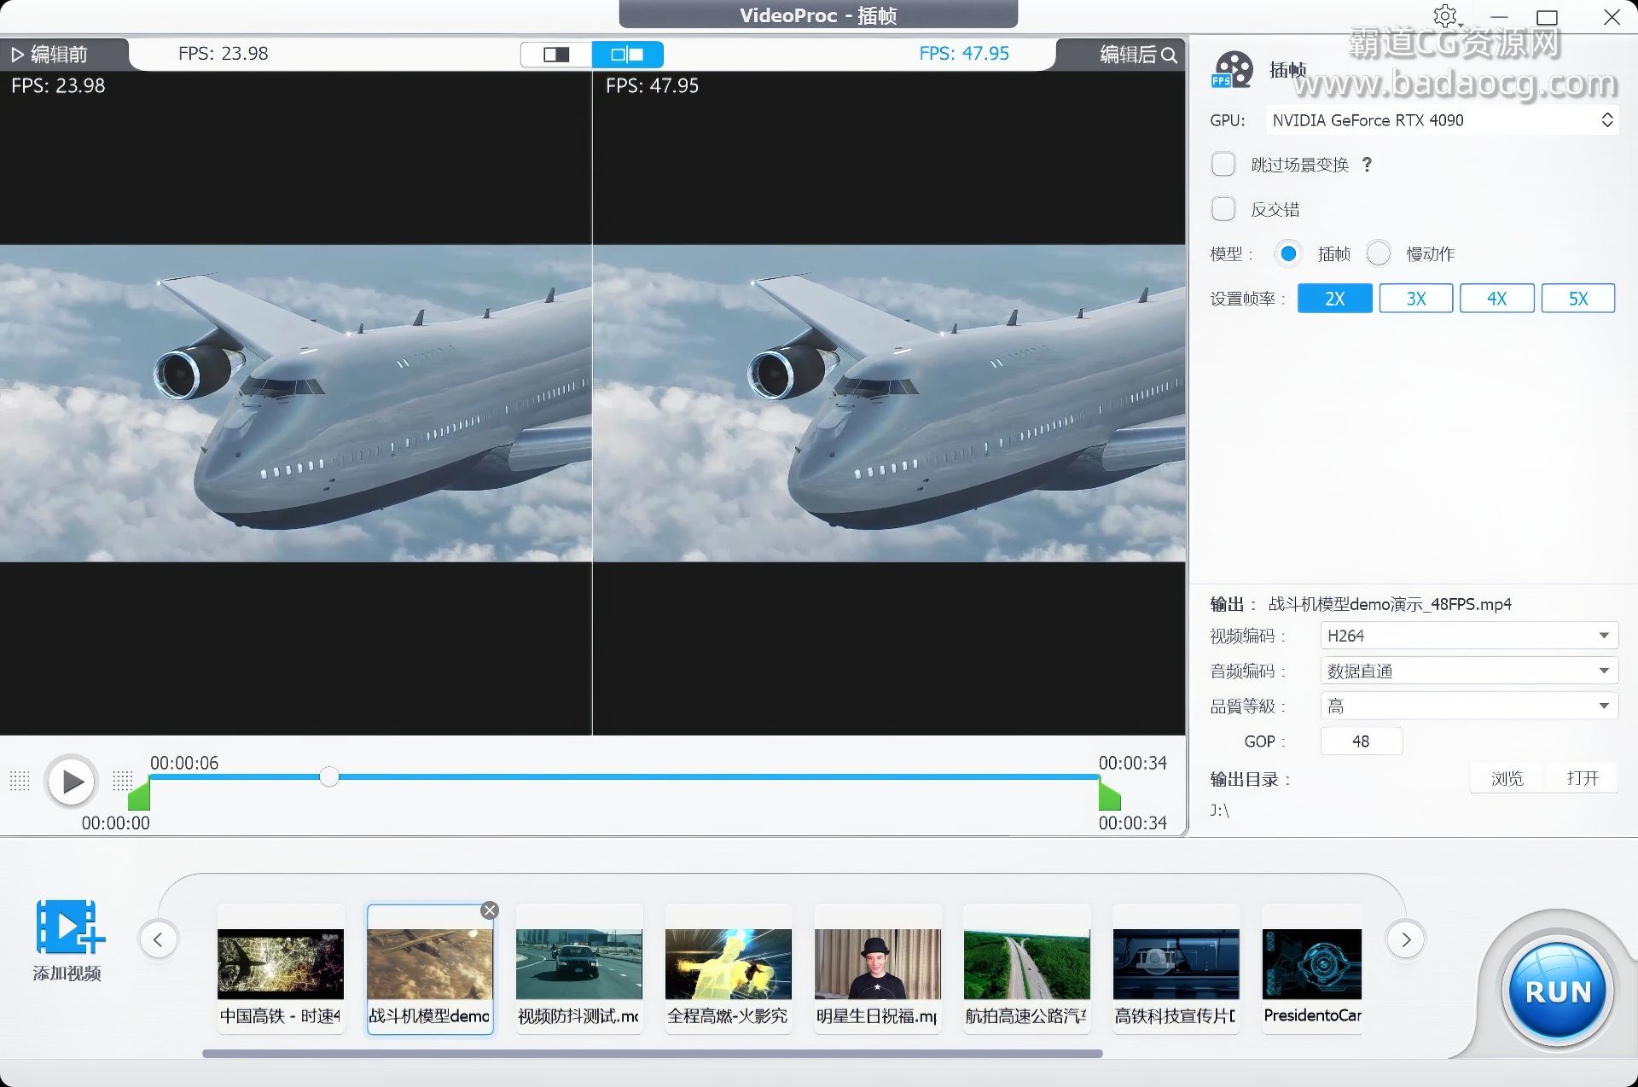This screenshot has width=1638, height=1087.
Task: Click the magnifier zoom icon beside 编辑后
Action: pyautogui.click(x=1169, y=55)
